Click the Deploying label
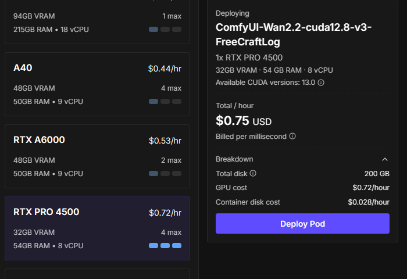This screenshot has height=279, width=407. click(x=233, y=13)
